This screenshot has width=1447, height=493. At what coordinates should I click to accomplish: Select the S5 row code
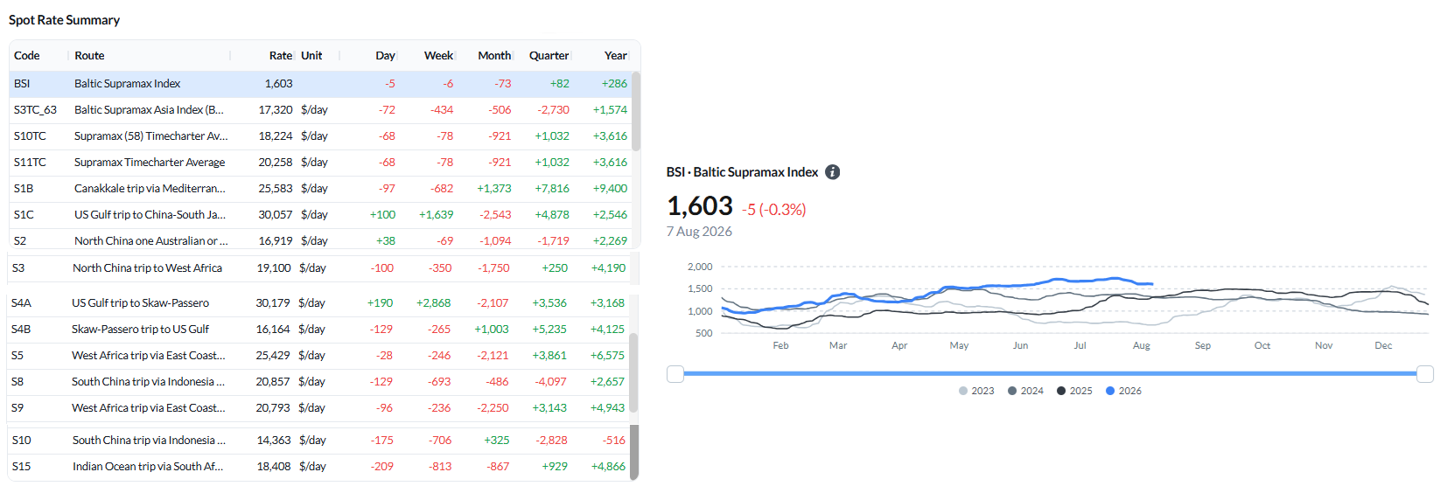coord(17,356)
